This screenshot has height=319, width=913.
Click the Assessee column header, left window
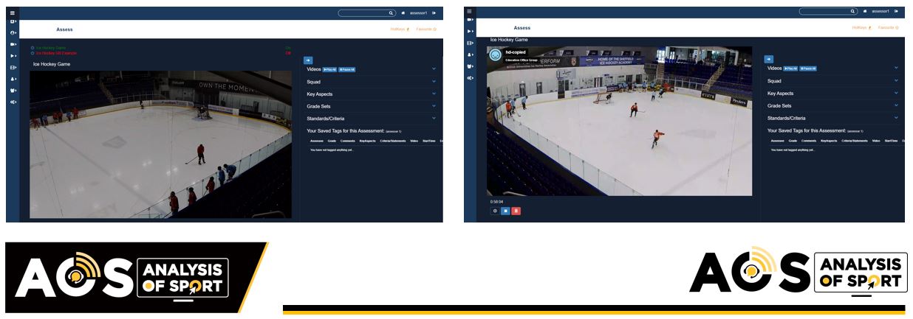coord(317,141)
